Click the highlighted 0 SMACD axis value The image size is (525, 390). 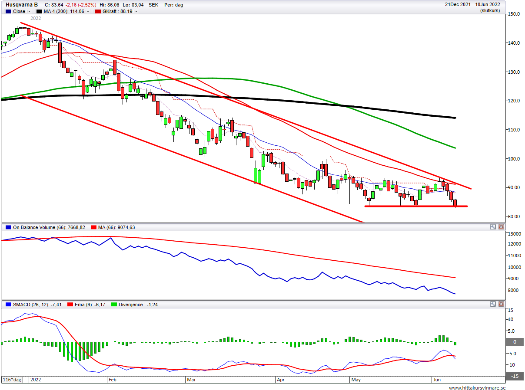pos(514,342)
